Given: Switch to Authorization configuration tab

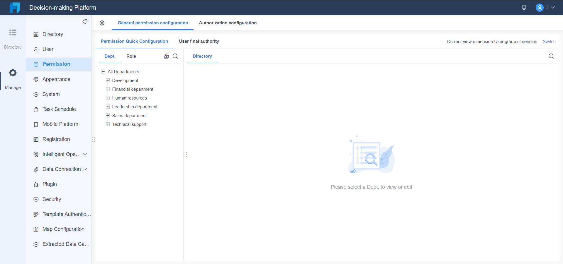Looking at the screenshot, I should click(x=228, y=23).
